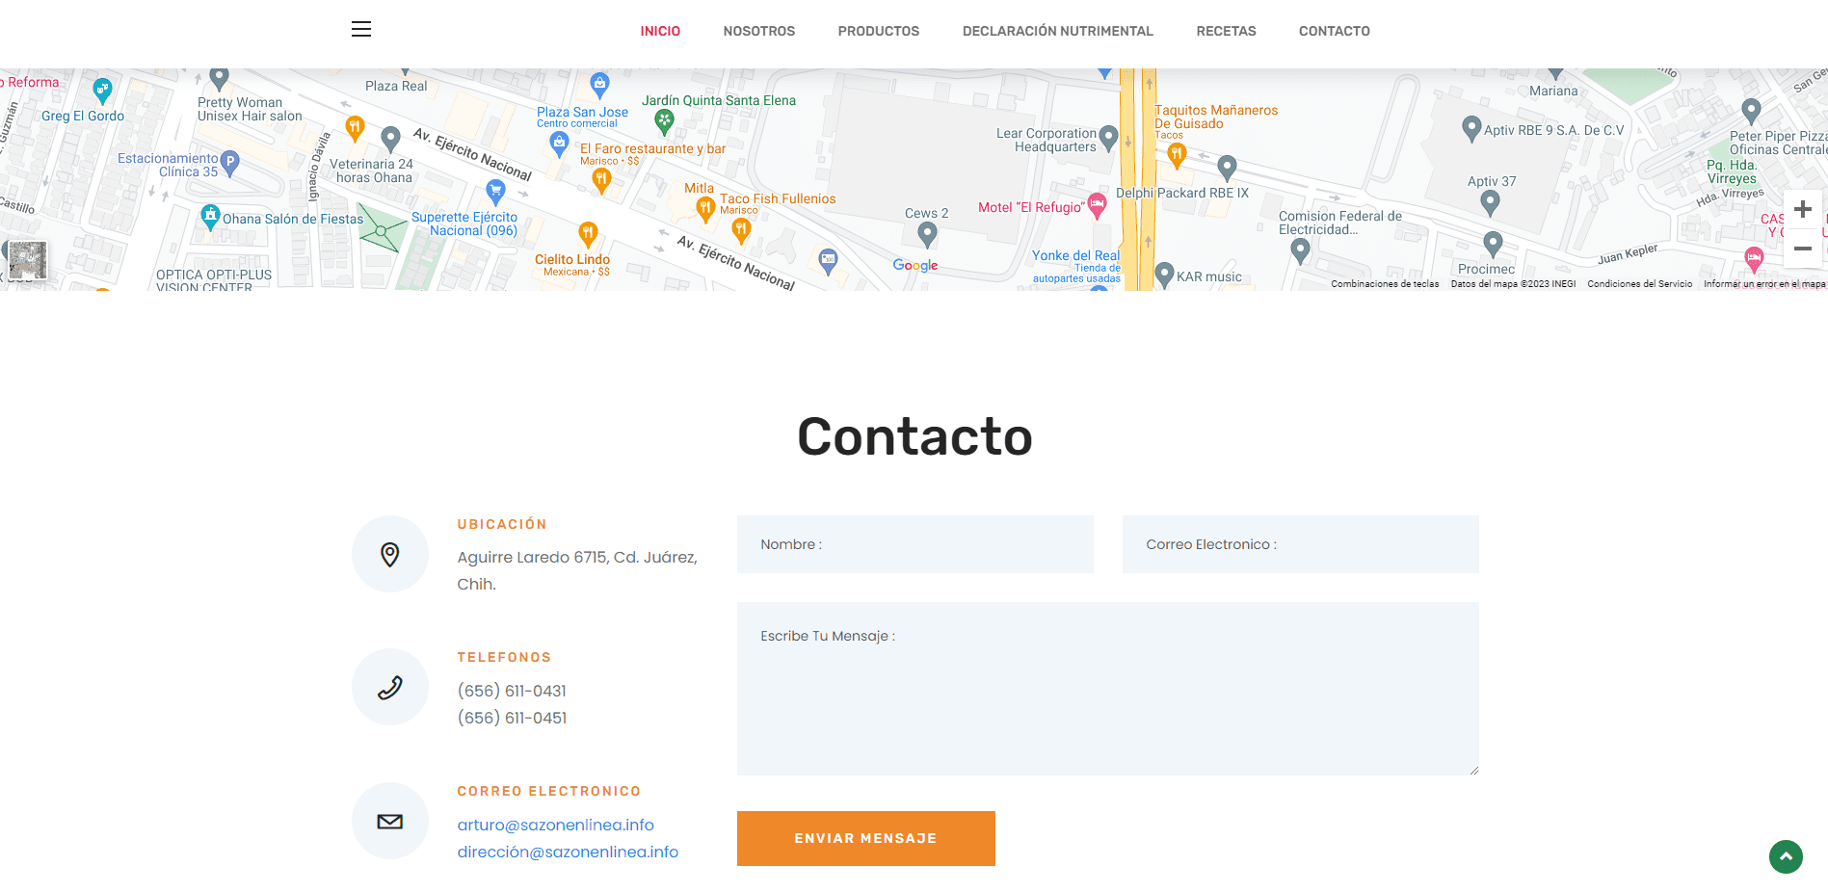
Task: Select the Motel El Refugio map marker
Action: pyautogui.click(x=1097, y=204)
